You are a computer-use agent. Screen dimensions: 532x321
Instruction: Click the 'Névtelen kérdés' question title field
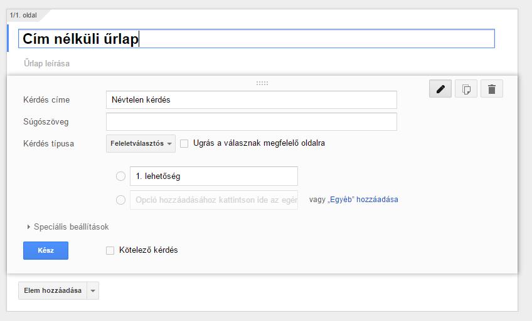[252, 99]
